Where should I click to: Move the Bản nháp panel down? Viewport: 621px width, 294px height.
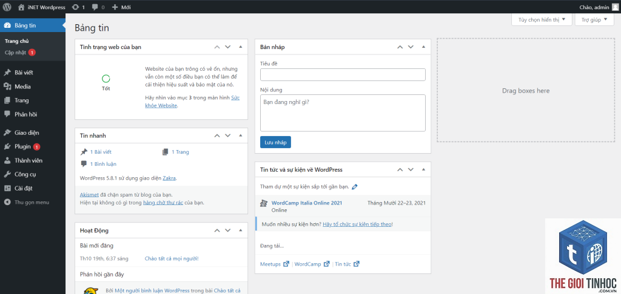point(411,47)
